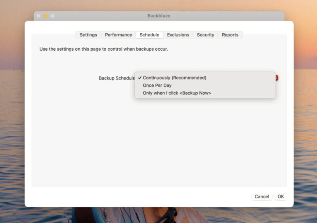This screenshot has height=223, width=317.
Task: Select the Schedule tab
Action: (x=149, y=35)
